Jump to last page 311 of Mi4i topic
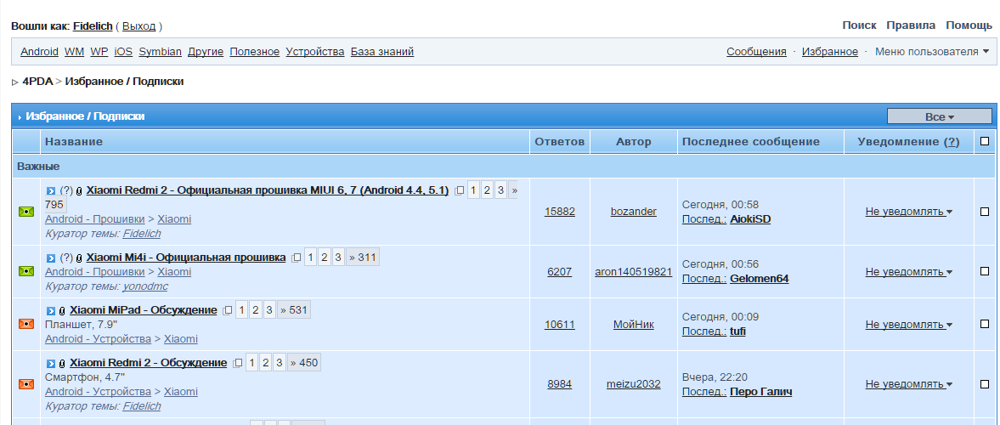The height and width of the screenshot is (425, 1000). click(362, 258)
